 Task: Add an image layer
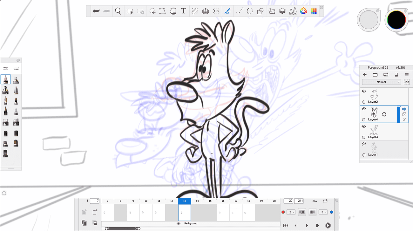coord(386,75)
